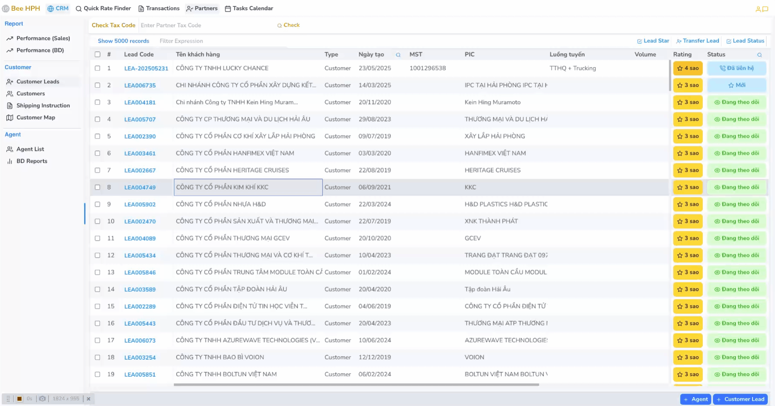Screen dimensions: 775x406
Task: Check the box for LEA005851
Action: pyautogui.click(x=98, y=374)
